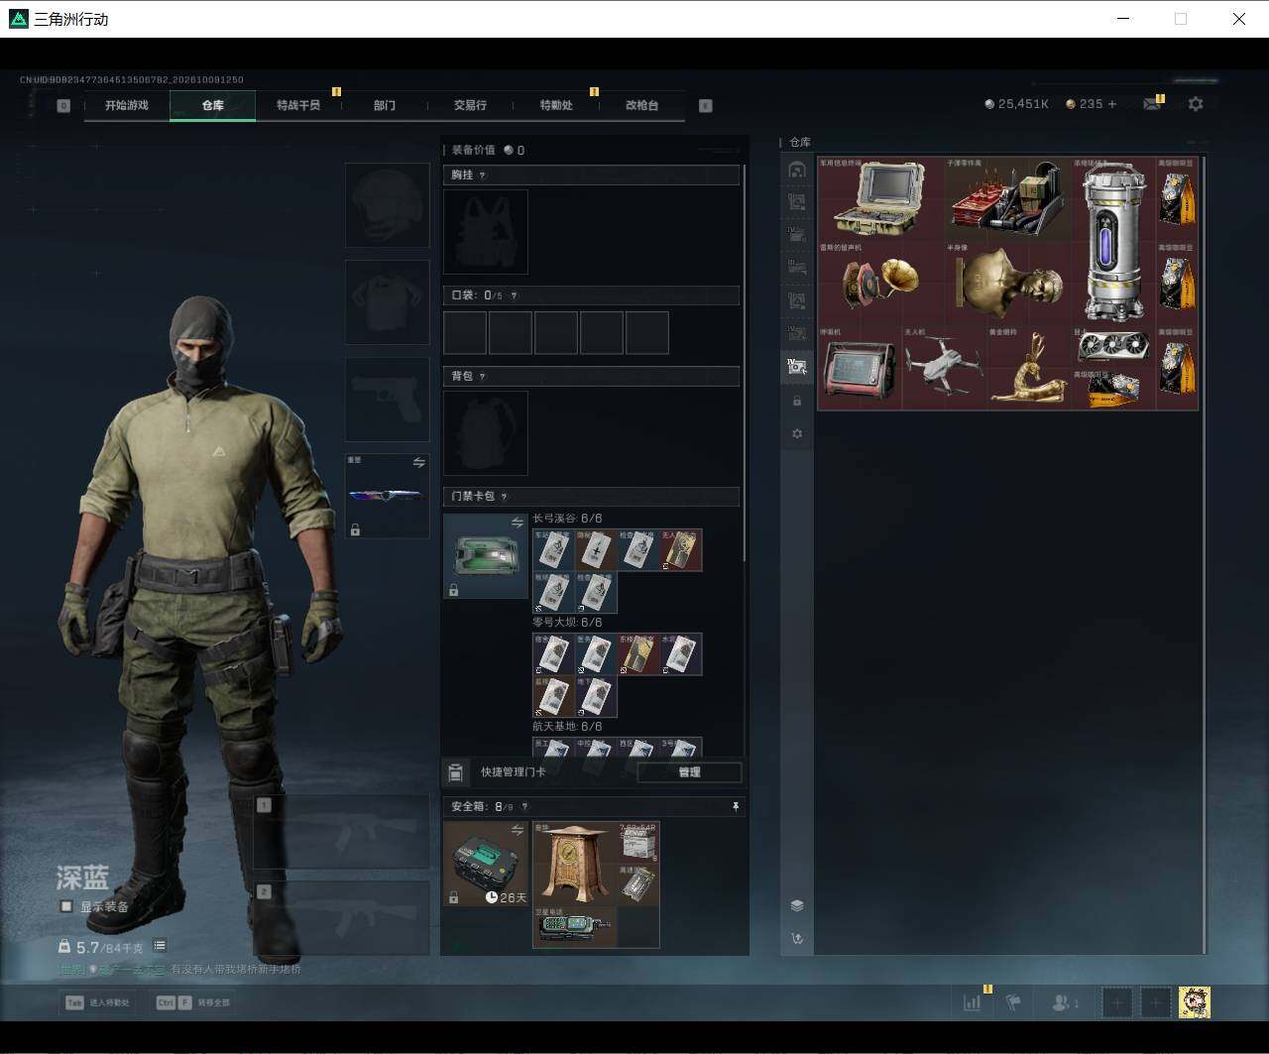Viewport: 1269px width, 1054px height.
Task: Toggle the 显示装备 checkbox
Action: (x=66, y=906)
